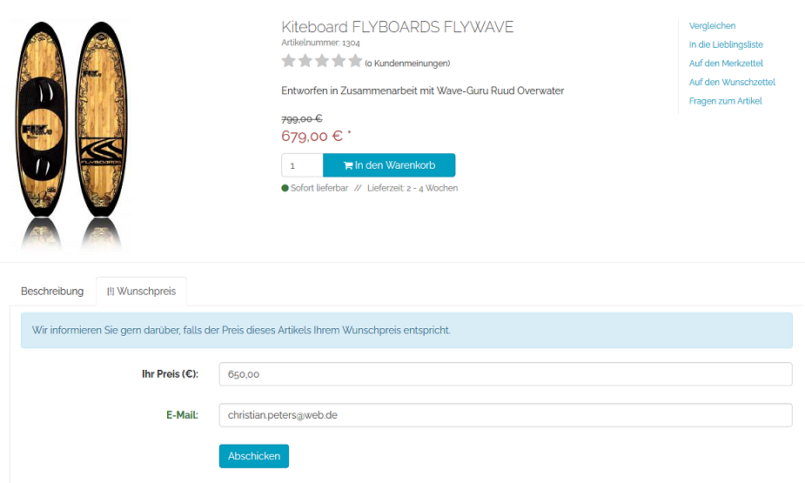Click Auf den Wunschzettel link

point(732,82)
